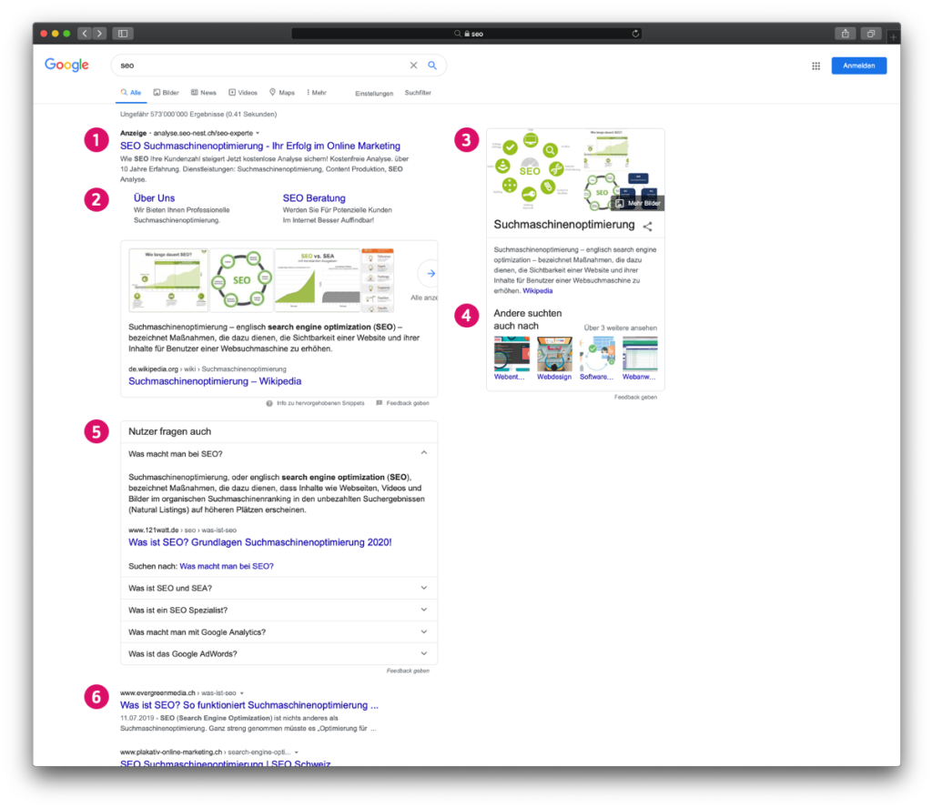The width and height of the screenshot is (932, 808).
Task: Click feedback flag icon under featured snippet
Action: [x=380, y=403]
